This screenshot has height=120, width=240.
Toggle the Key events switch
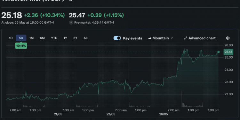pos(117,38)
